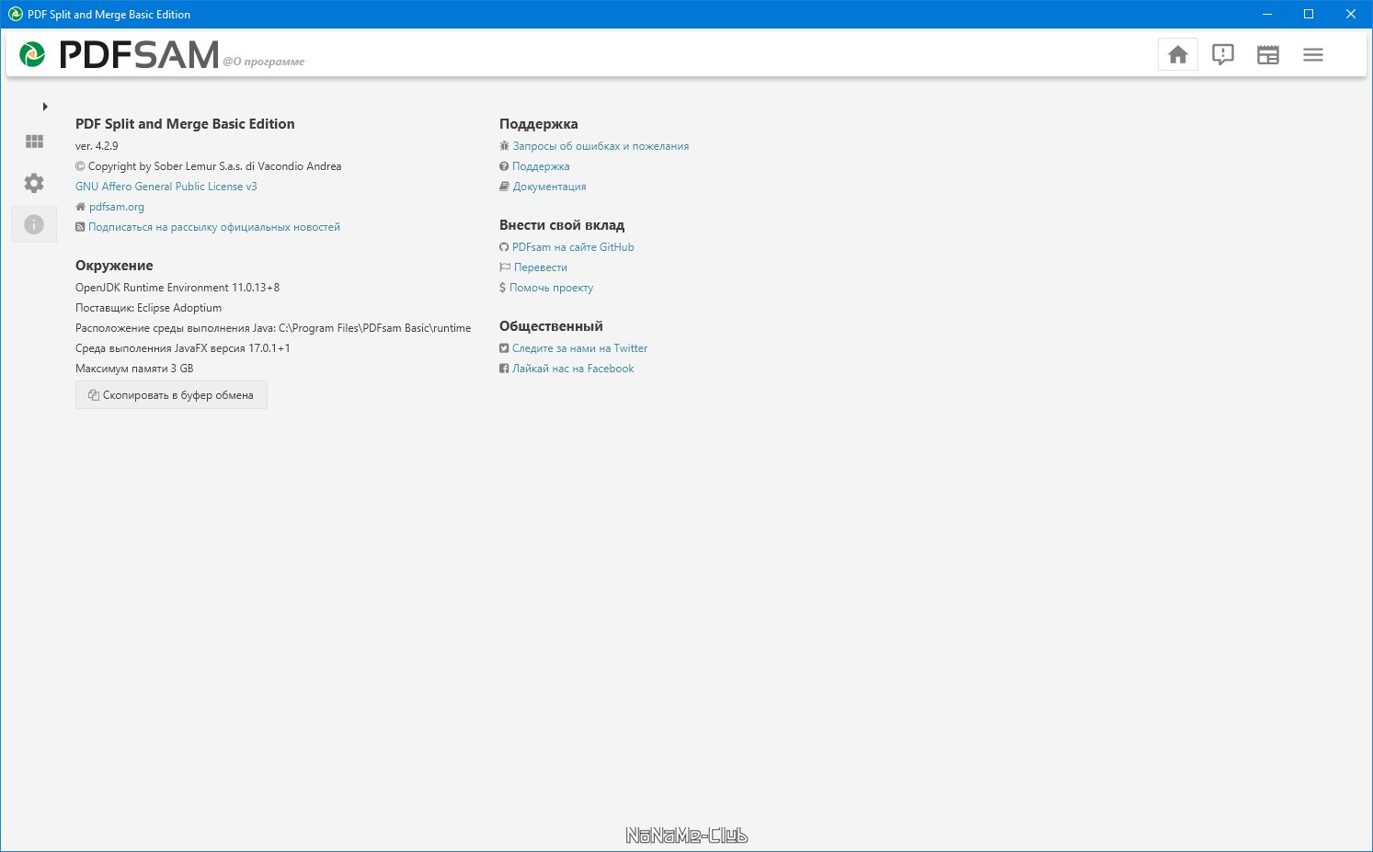This screenshot has width=1373, height=852.
Task: Select the About info icon in sidebar
Action: [x=34, y=224]
